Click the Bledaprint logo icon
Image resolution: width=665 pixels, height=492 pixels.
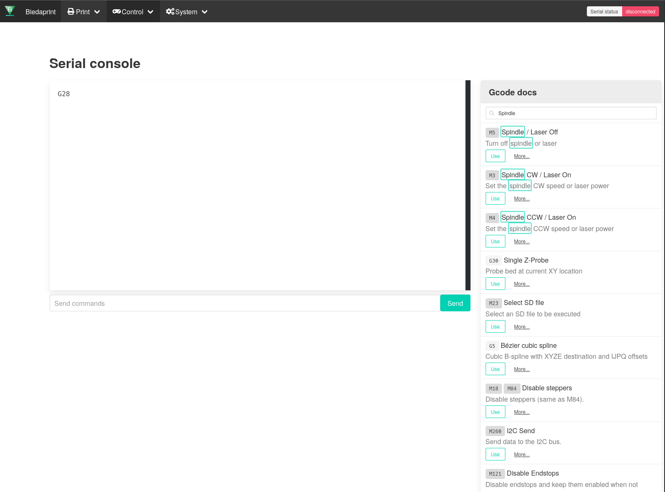click(x=10, y=11)
